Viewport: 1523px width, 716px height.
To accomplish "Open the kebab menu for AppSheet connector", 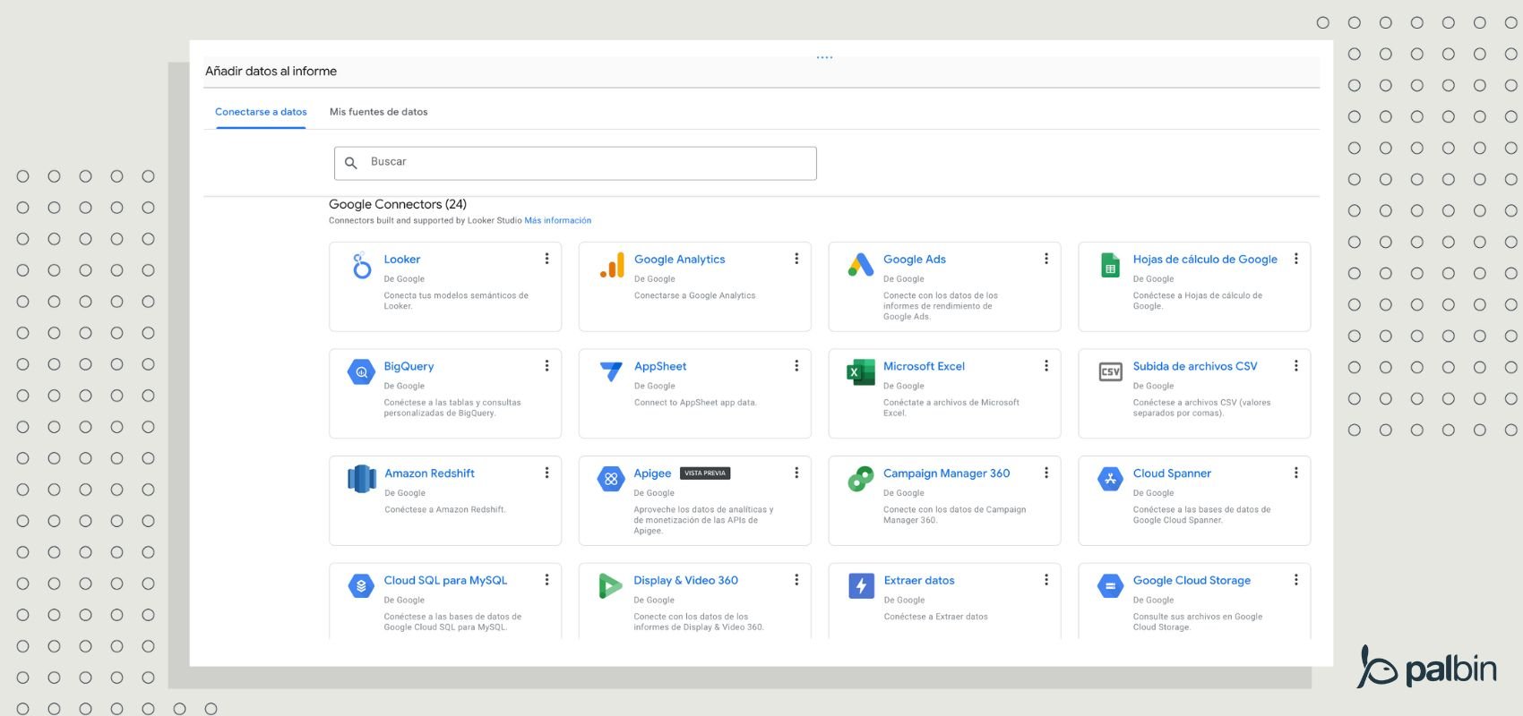I will (796, 366).
